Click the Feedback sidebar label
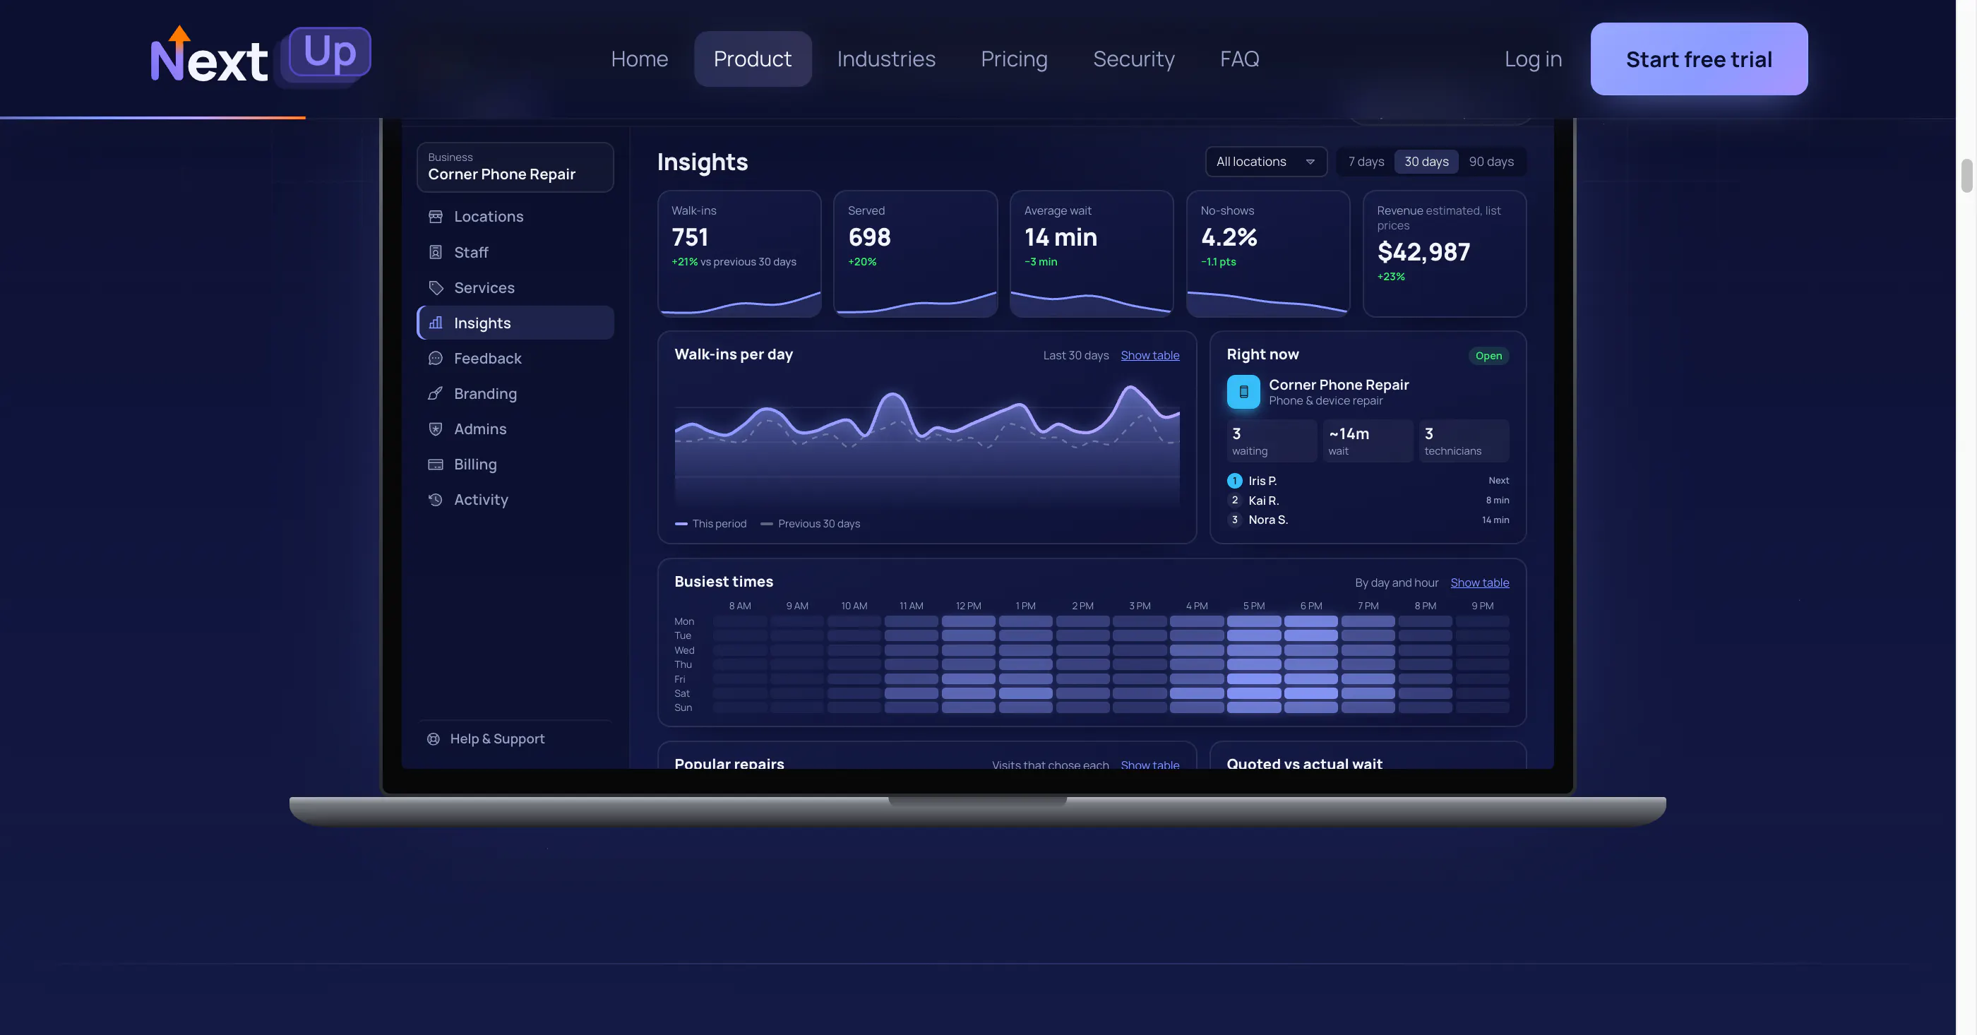This screenshot has height=1035, width=1977. coord(487,359)
